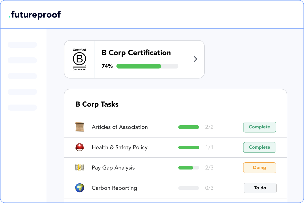Open the first sidebar menu item

22,45
